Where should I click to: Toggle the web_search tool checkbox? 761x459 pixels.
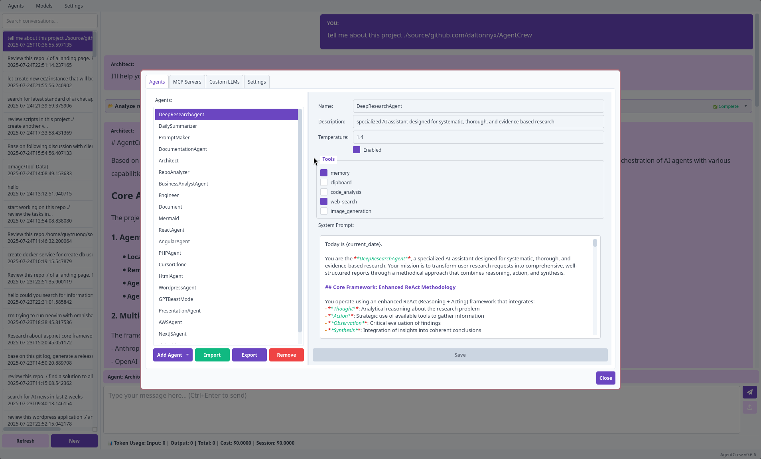click(x=324, y=201)
